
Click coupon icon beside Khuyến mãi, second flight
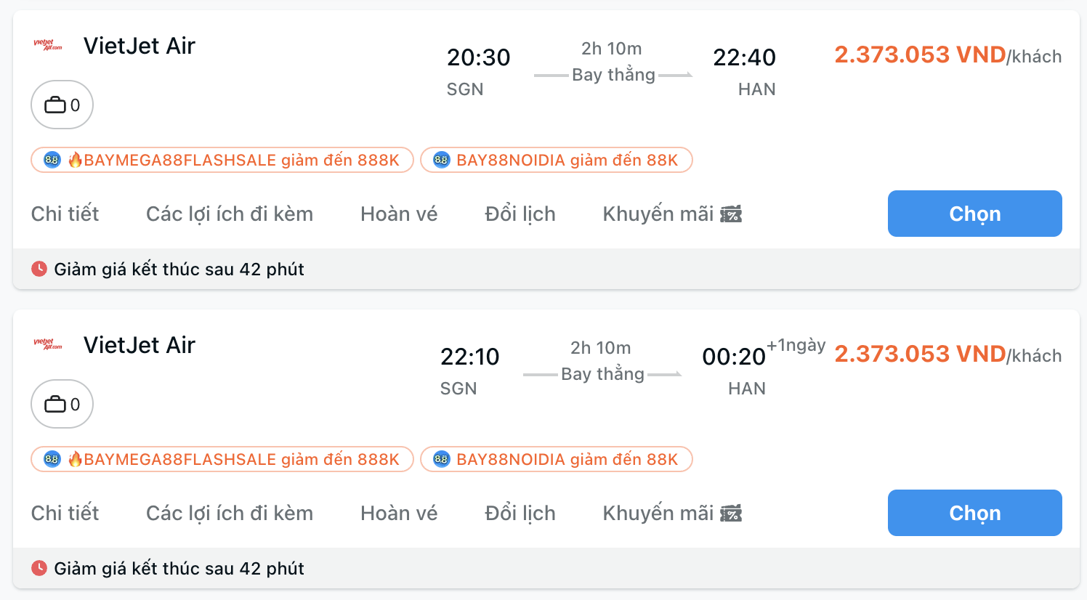731,514
